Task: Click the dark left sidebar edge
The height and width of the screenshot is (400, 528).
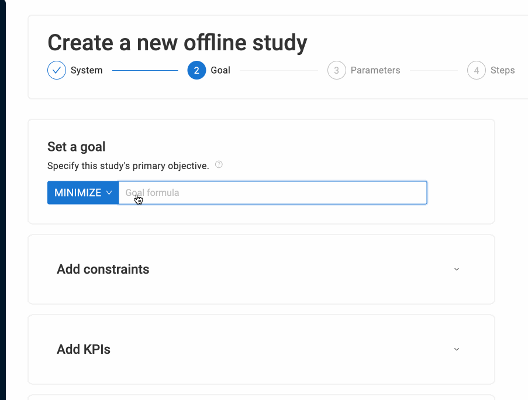Action: pyautogui.click(x=2, y=200)
